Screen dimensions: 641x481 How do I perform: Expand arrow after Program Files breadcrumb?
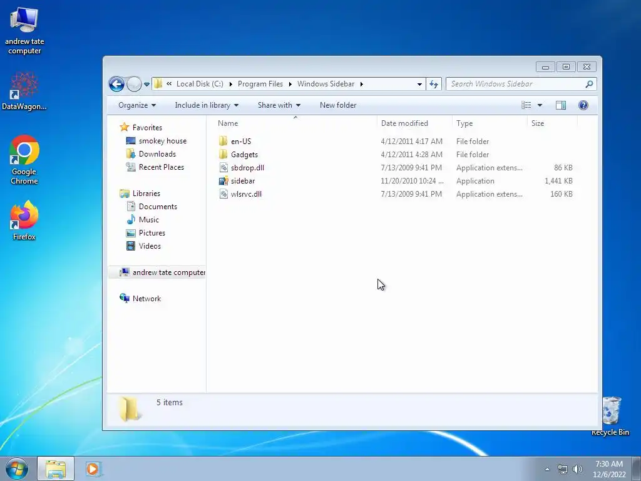(x=290, y=84)
